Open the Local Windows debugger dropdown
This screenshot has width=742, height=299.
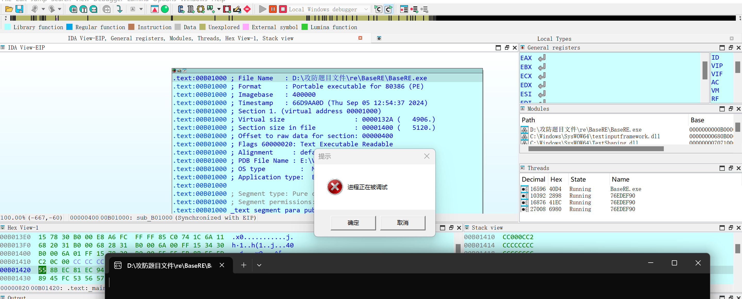click(366, 9)
